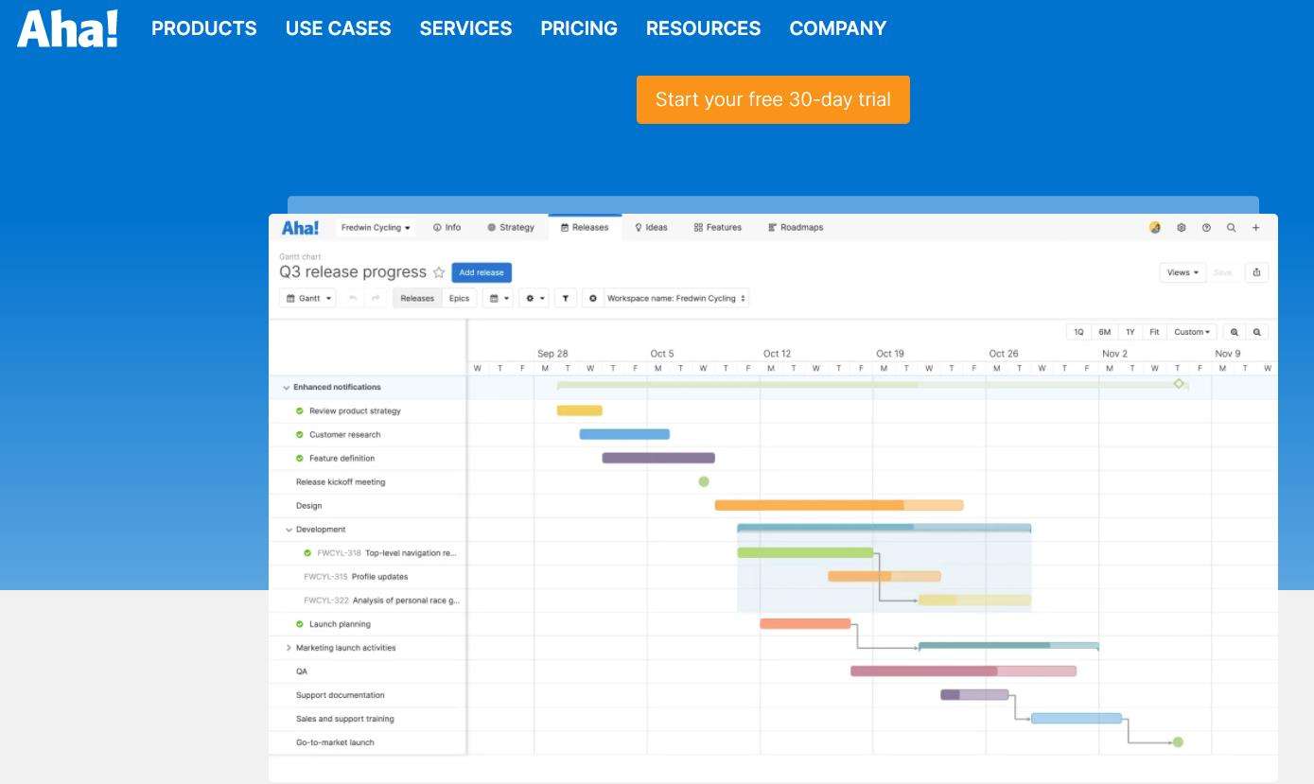The width and height of the screenshot is (1314, 784).
Task: Open the Features tab
Action: point(717,228)
